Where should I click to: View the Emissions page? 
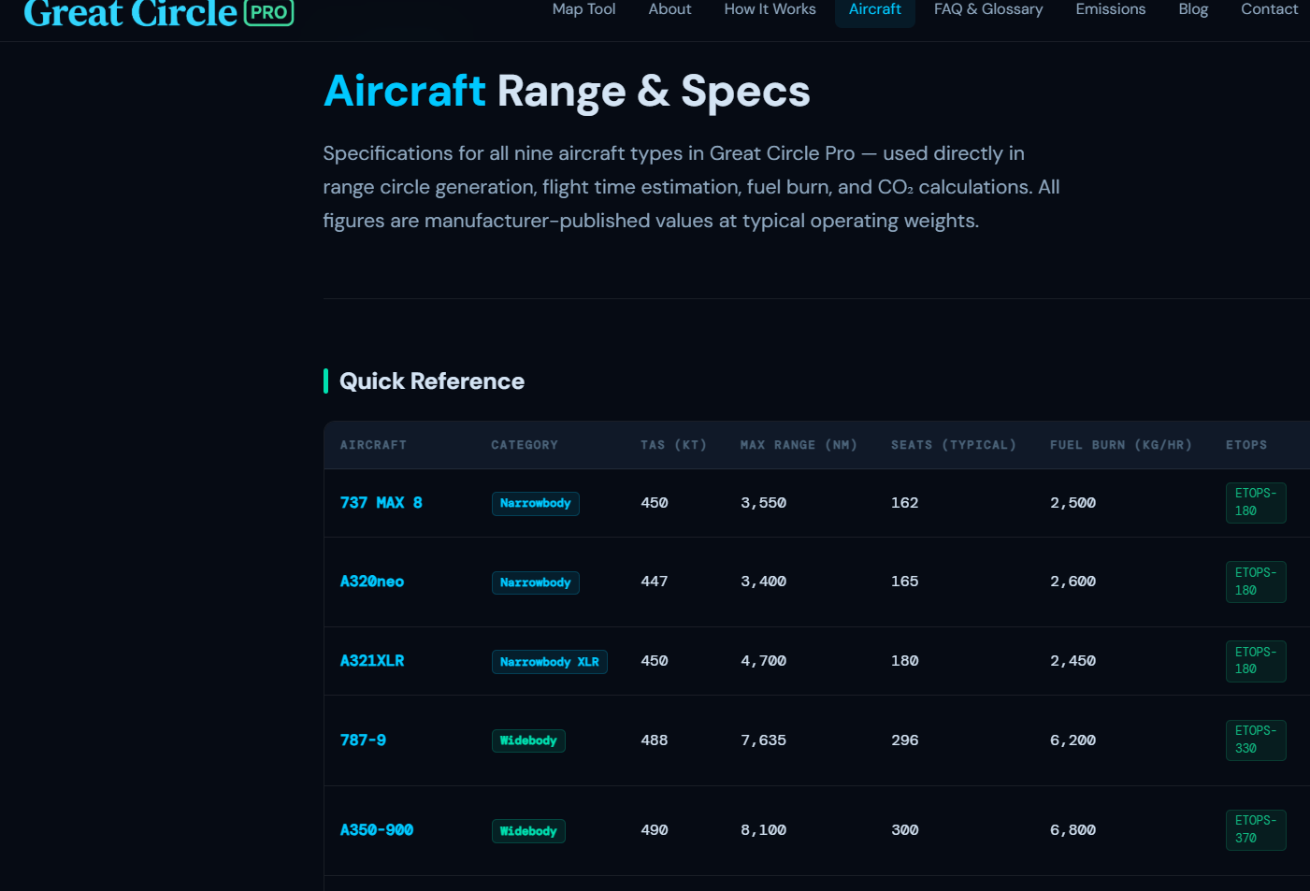(1110, 9)
